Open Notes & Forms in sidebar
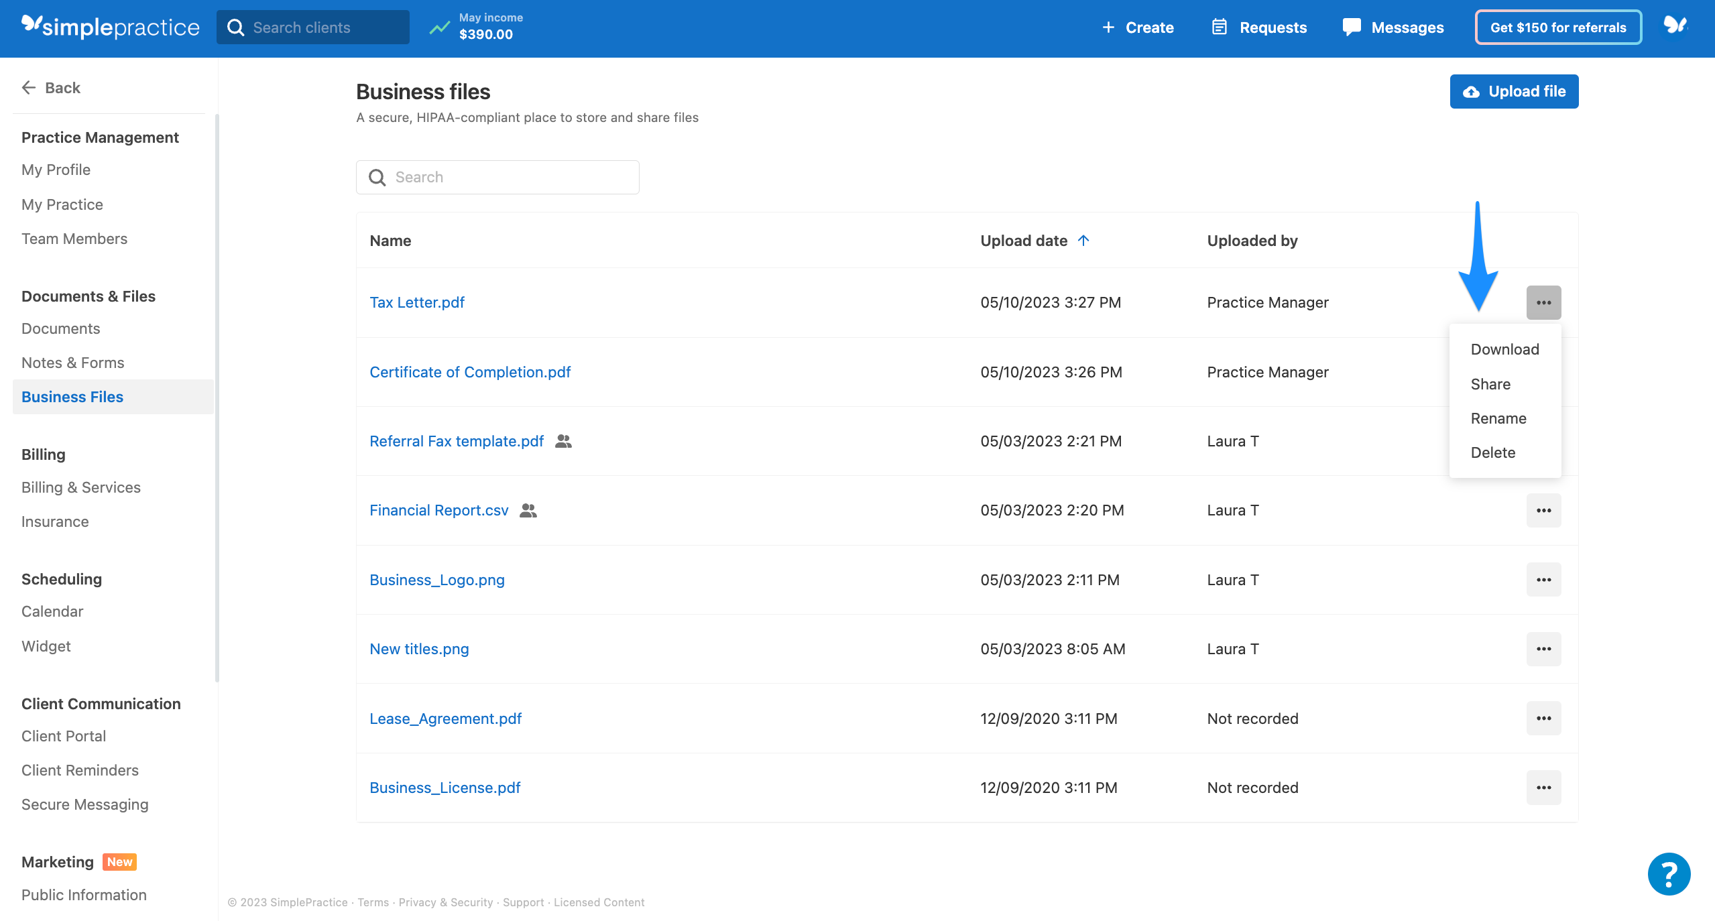 [72, 363]
